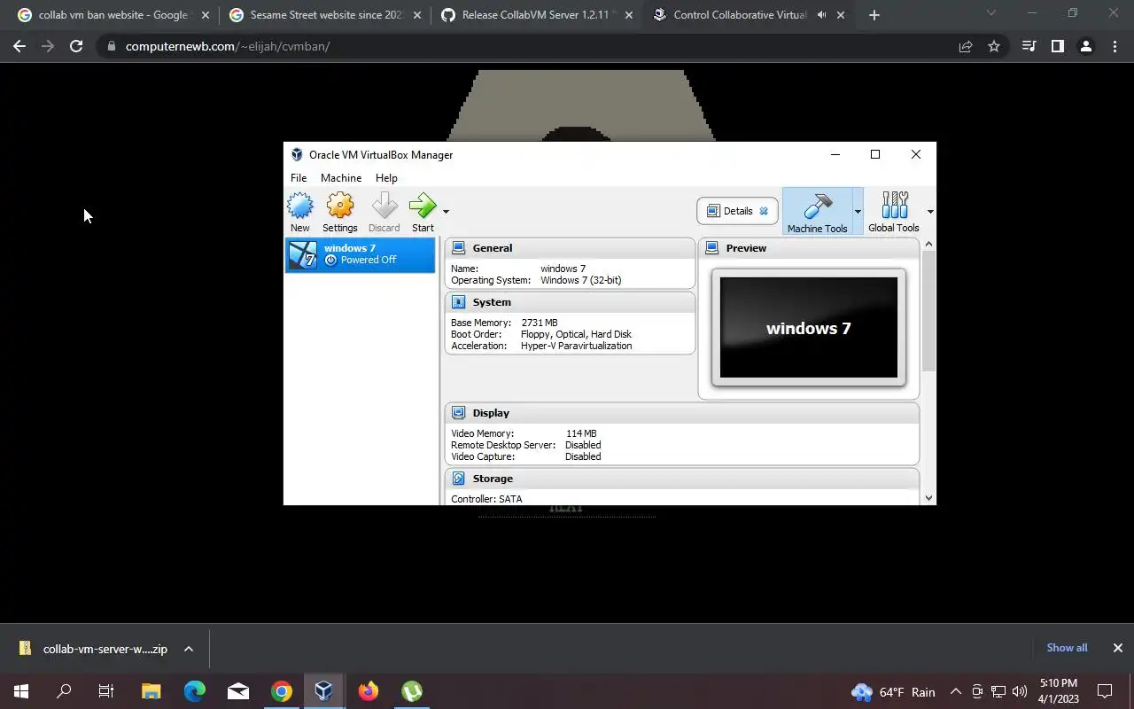Image resolution: width=1134 pixels, height=709 pixels.
Task: Select the windows 7 VM list entry
Action: 360,254
